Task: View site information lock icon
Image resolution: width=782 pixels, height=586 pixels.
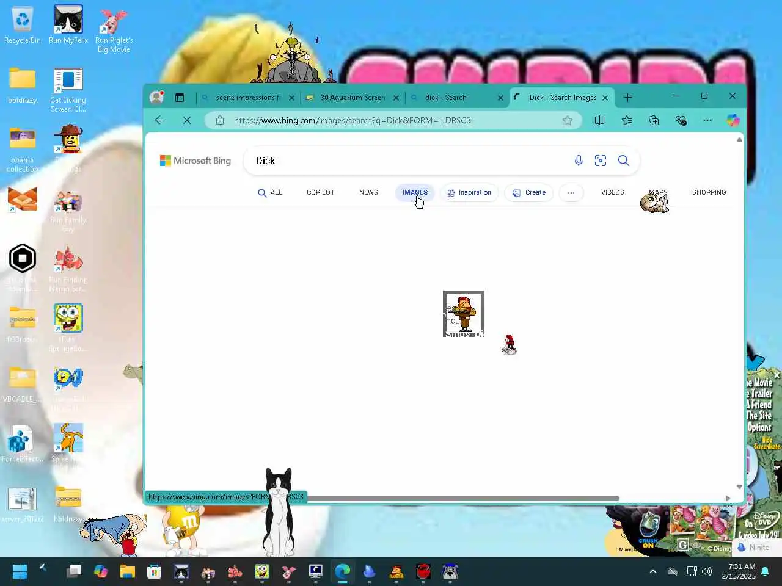Action: point(220,120)
